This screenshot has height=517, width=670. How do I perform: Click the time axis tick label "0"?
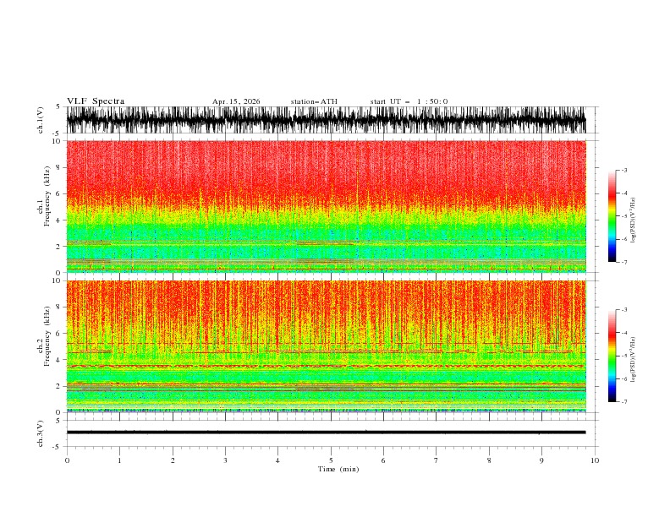click(67, 460)
